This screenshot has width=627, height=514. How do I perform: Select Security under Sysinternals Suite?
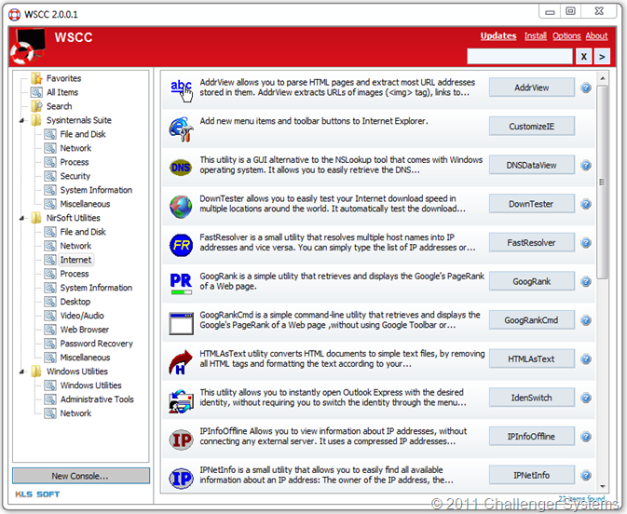point(75,176)
